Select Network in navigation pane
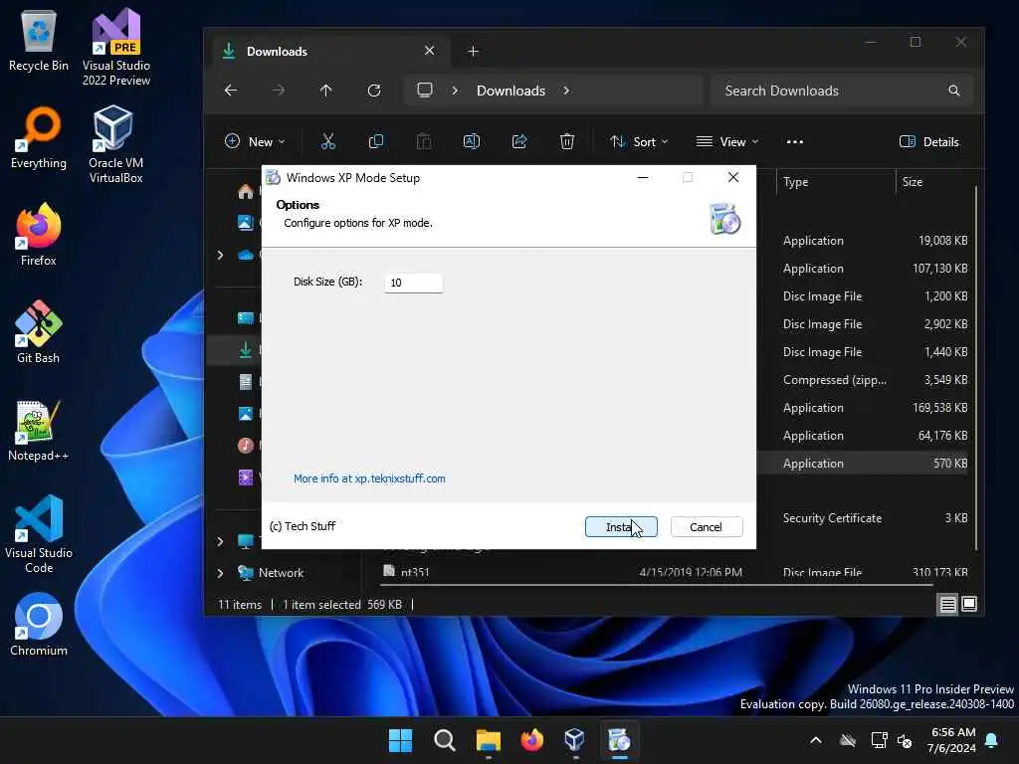The image size is (1019, 764). tap(280, 573)
